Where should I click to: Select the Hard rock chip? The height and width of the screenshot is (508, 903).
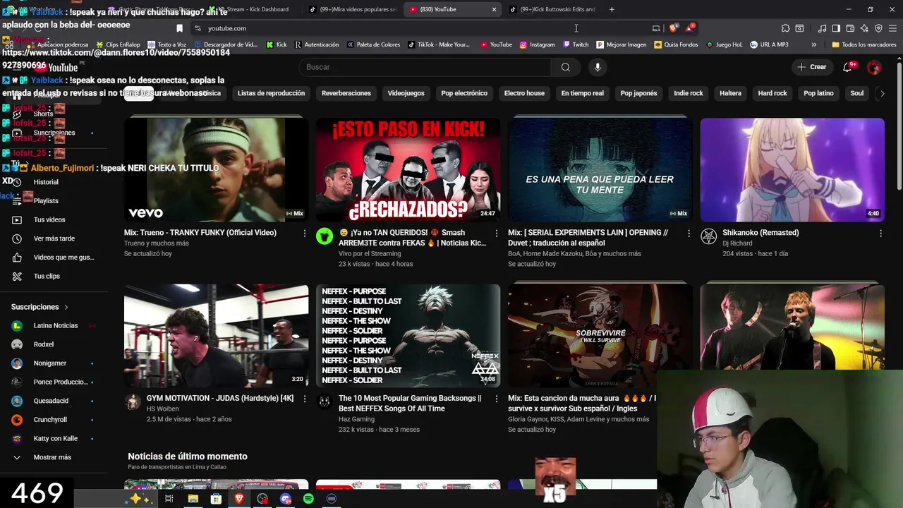(x=772, y=93)
